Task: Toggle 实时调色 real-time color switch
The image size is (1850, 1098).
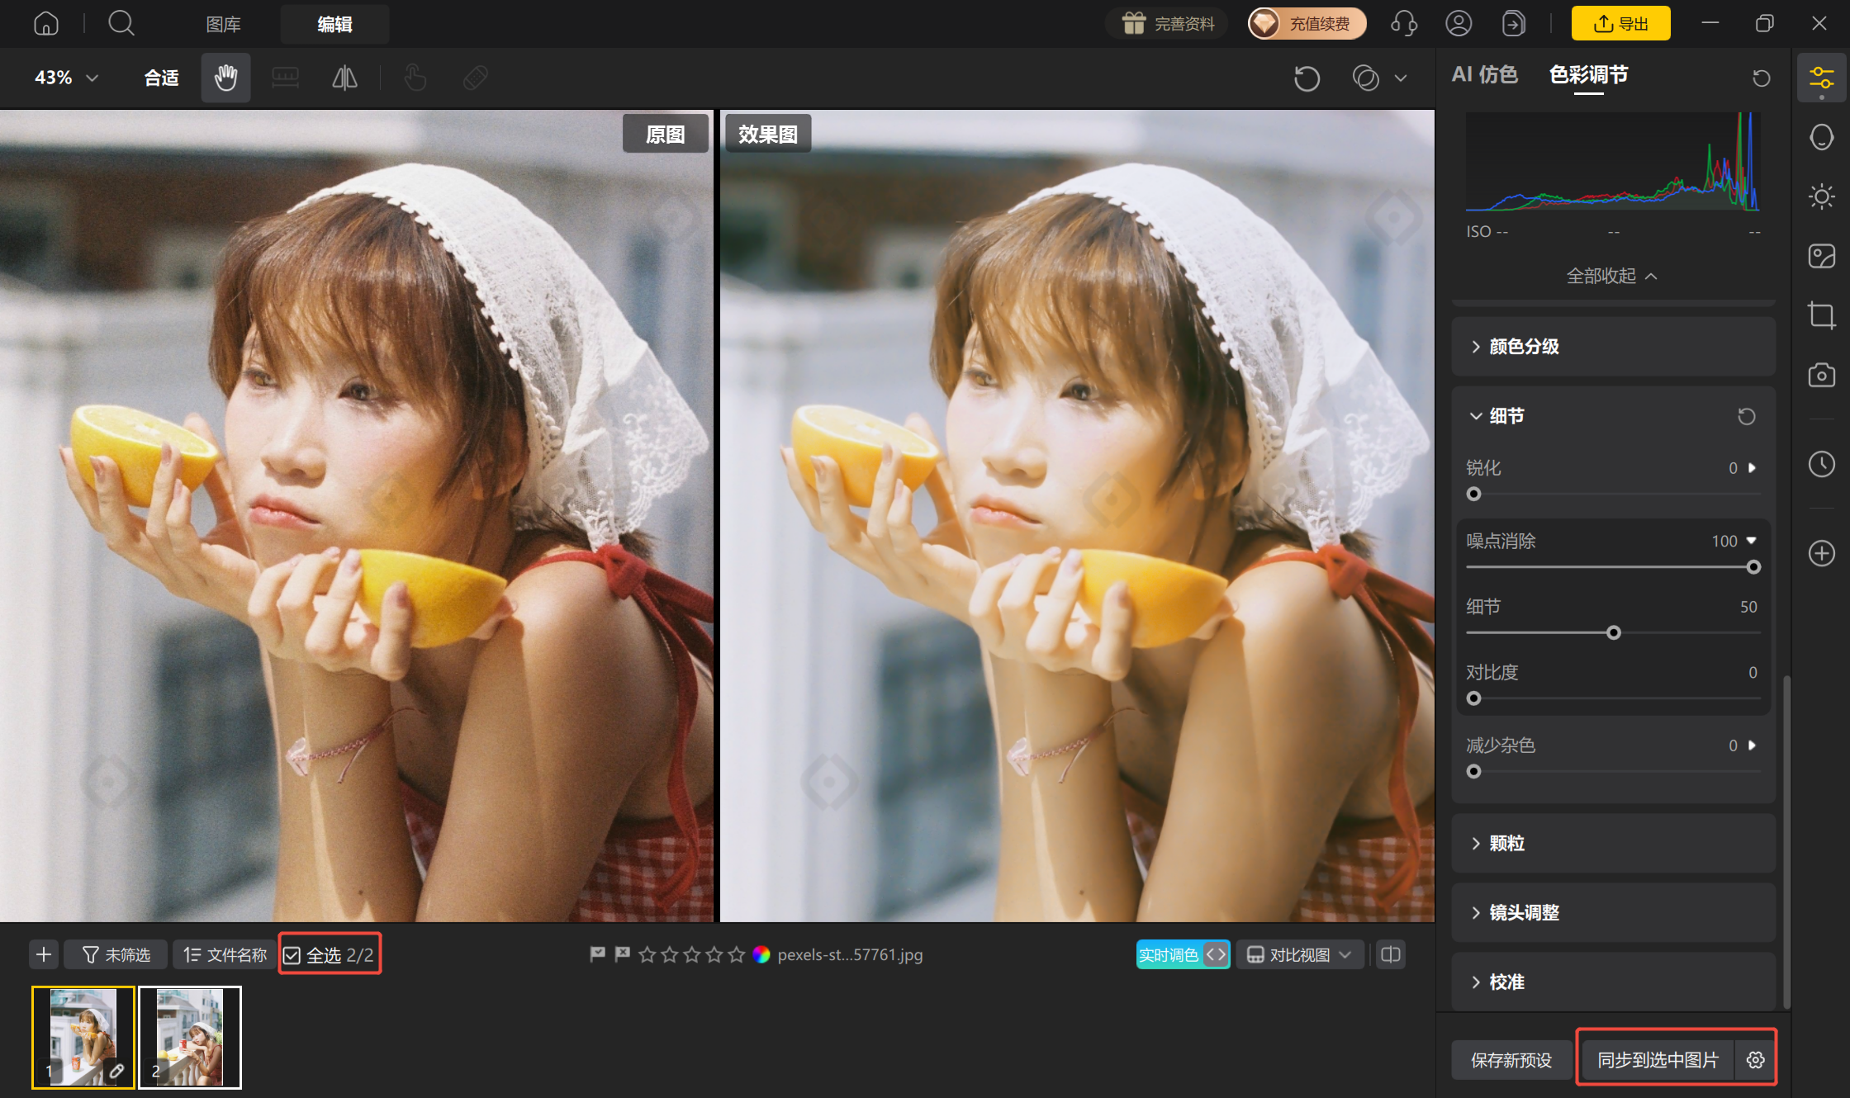Action: click(x=1183, y=955)
